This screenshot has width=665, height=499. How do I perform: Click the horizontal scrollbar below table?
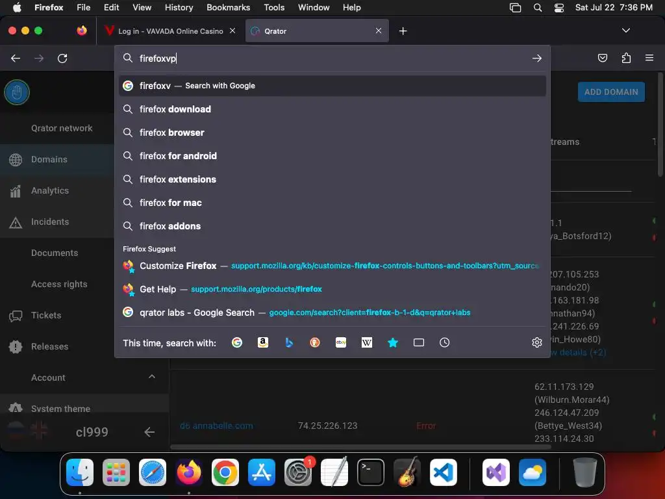coord(360,447)
